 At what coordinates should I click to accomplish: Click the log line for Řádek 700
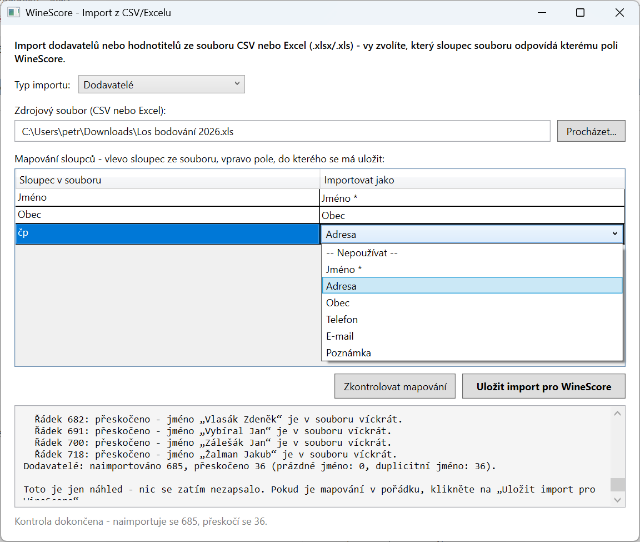pyautogui.click(x=213, y=442)
